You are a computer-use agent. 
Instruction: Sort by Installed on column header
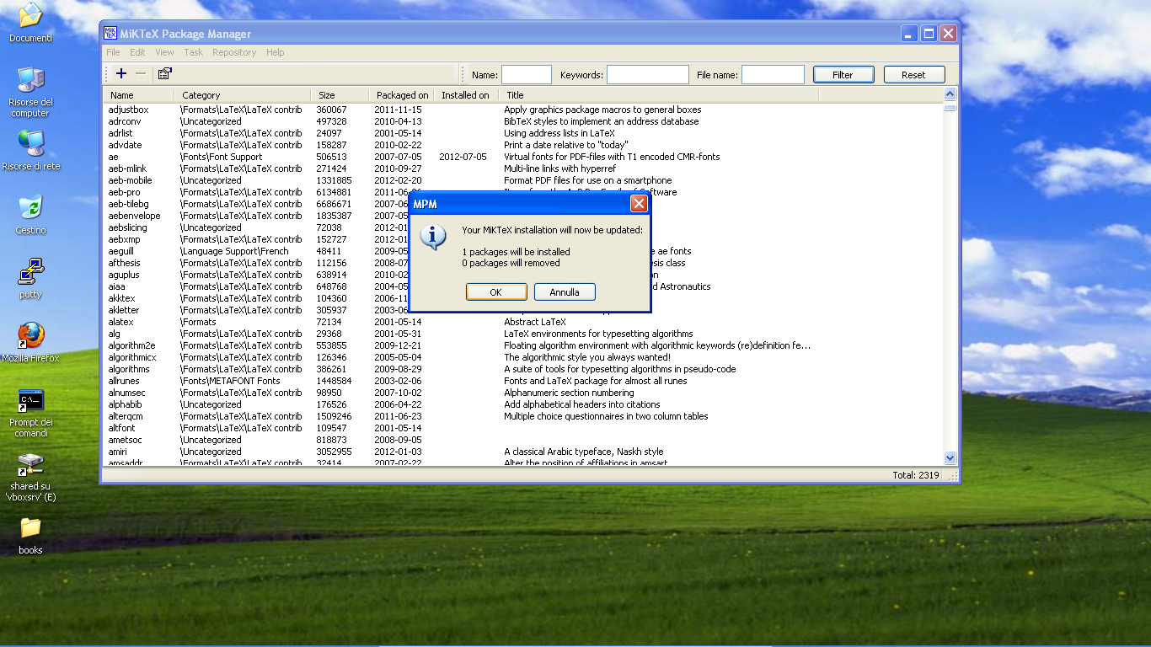(467, 95)
